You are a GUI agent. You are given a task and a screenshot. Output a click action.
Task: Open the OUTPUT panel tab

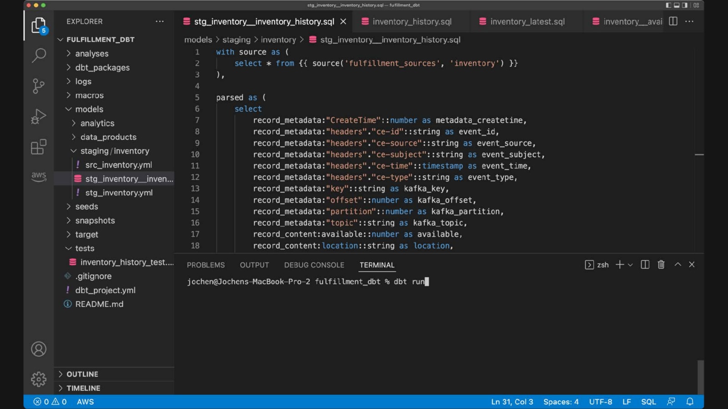click(x=254, y=265)
